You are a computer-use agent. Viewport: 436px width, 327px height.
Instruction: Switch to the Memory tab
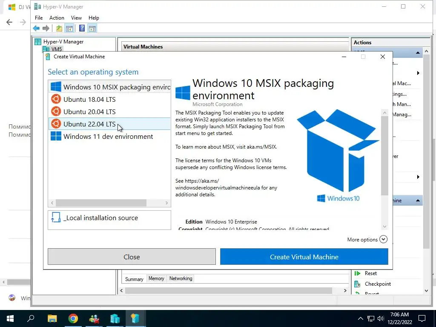coord(156,278)
